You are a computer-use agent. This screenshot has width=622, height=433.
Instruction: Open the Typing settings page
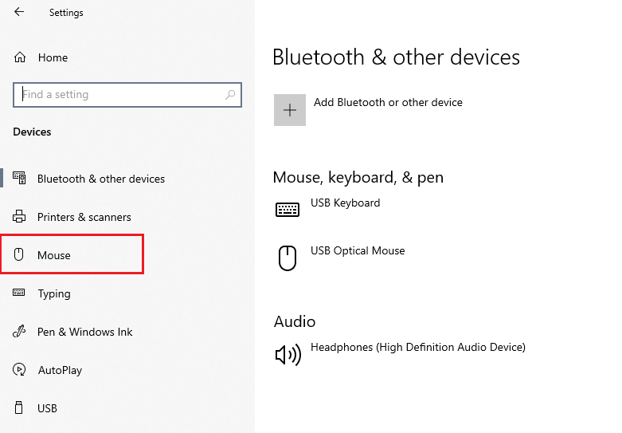pyautogui.click(x=54, y=293)
